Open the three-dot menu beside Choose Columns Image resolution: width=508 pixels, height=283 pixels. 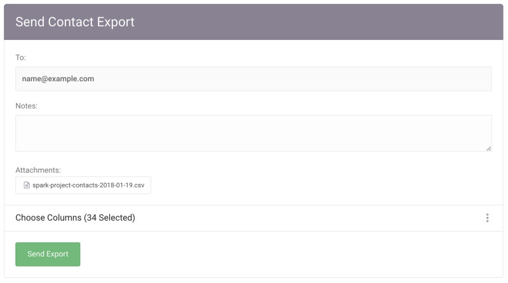pos(487,218)
